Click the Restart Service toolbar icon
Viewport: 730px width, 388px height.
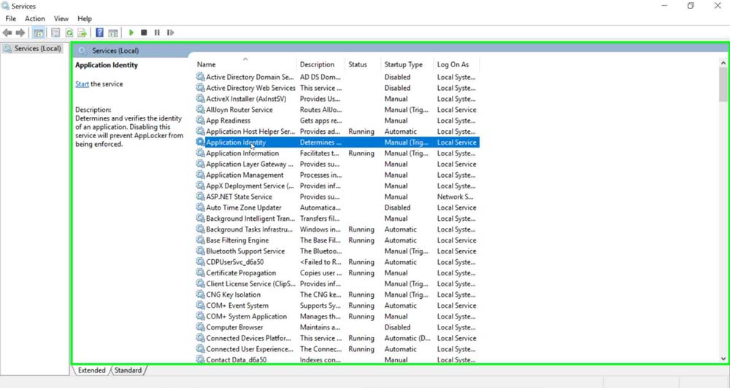[170, 33]
